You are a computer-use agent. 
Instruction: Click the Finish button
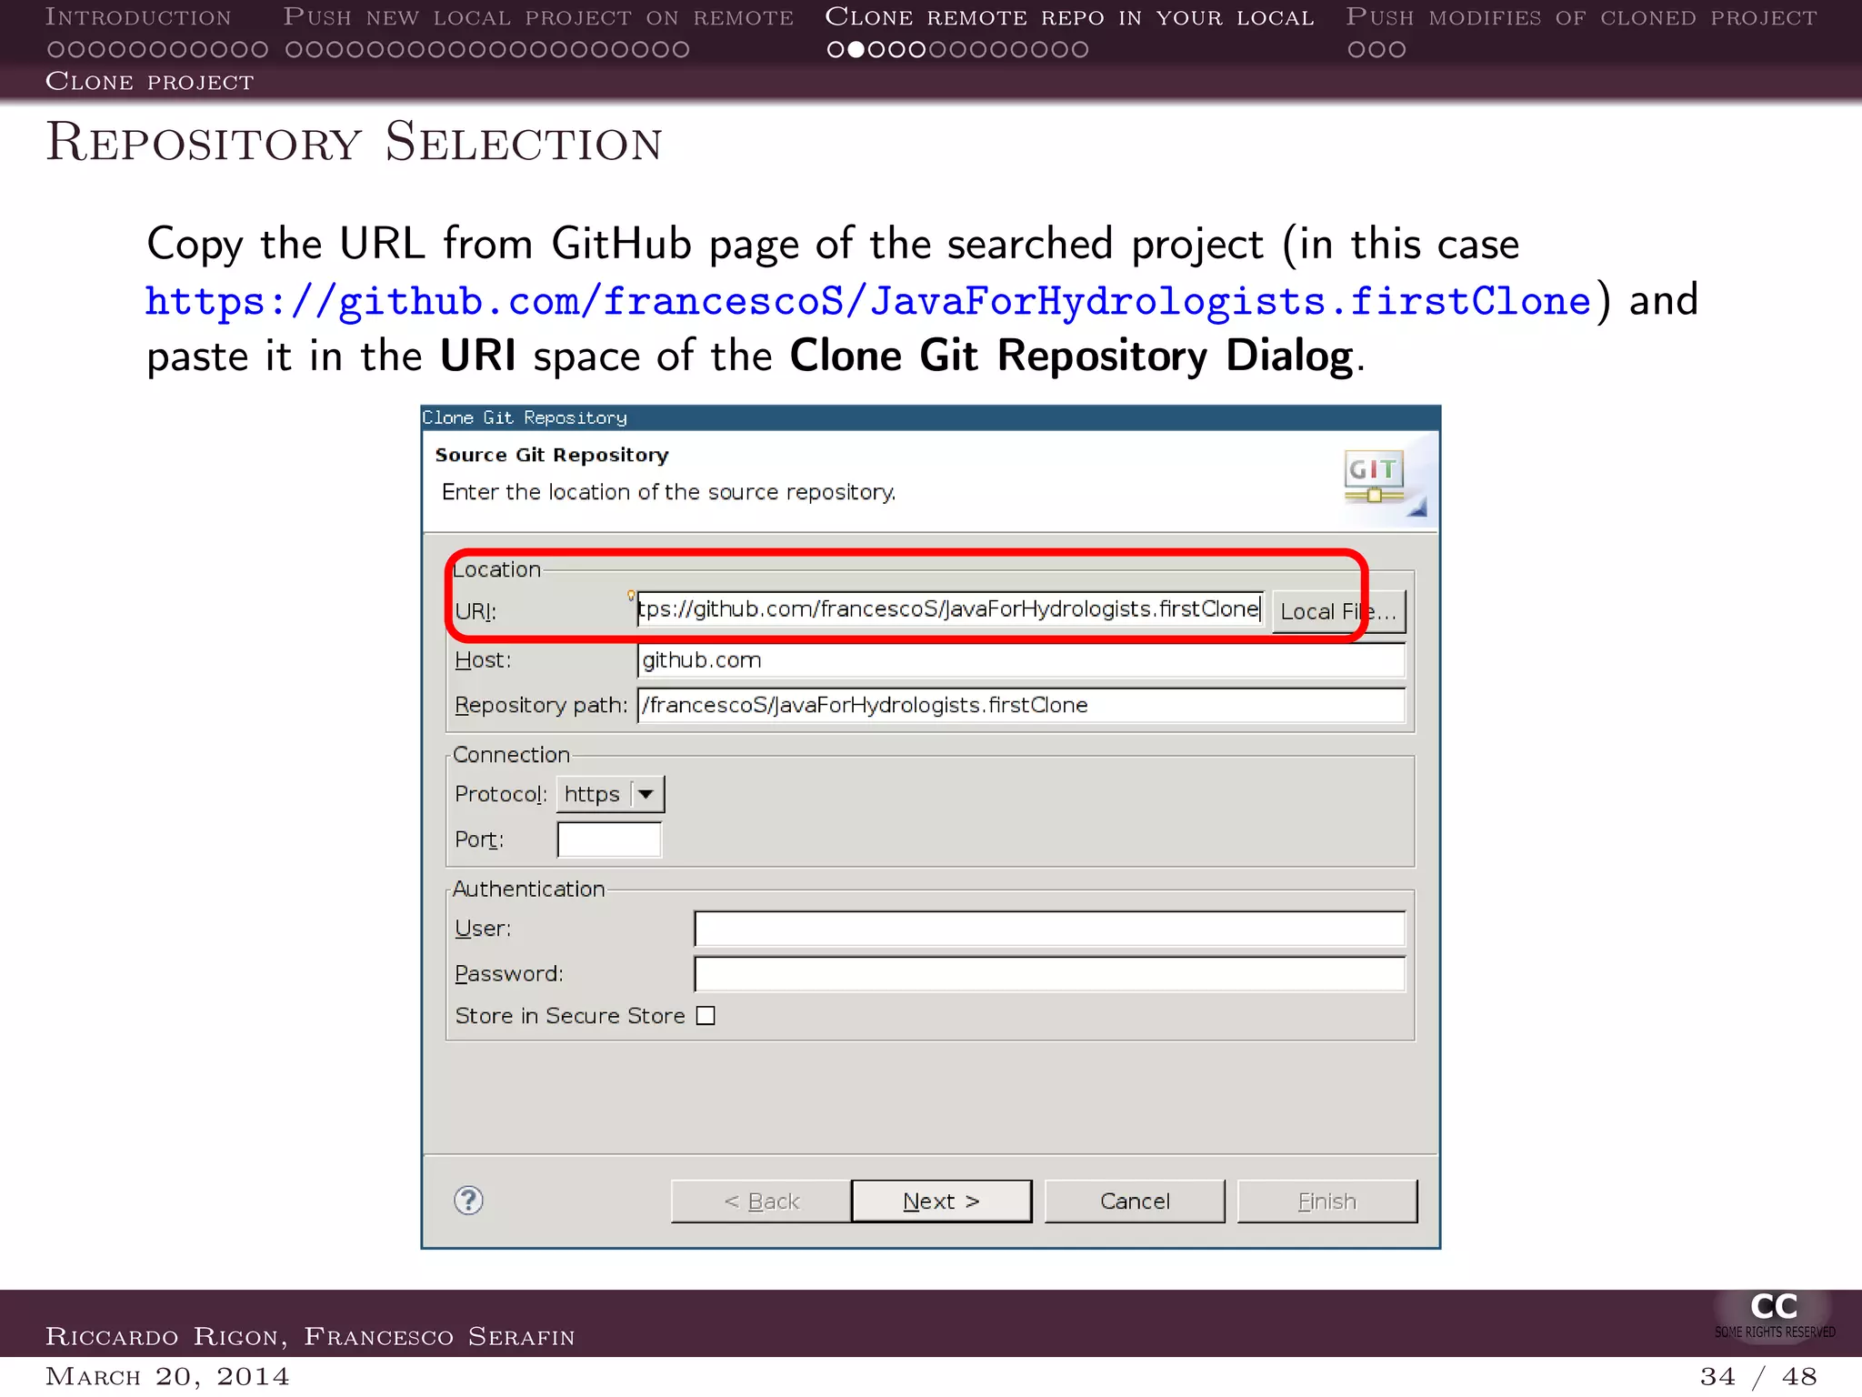pyautogui.click(x=1326, y=1201)
